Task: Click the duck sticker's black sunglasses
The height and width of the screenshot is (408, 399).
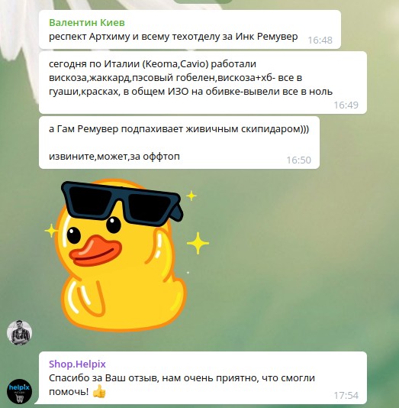Action: point(122,203)
